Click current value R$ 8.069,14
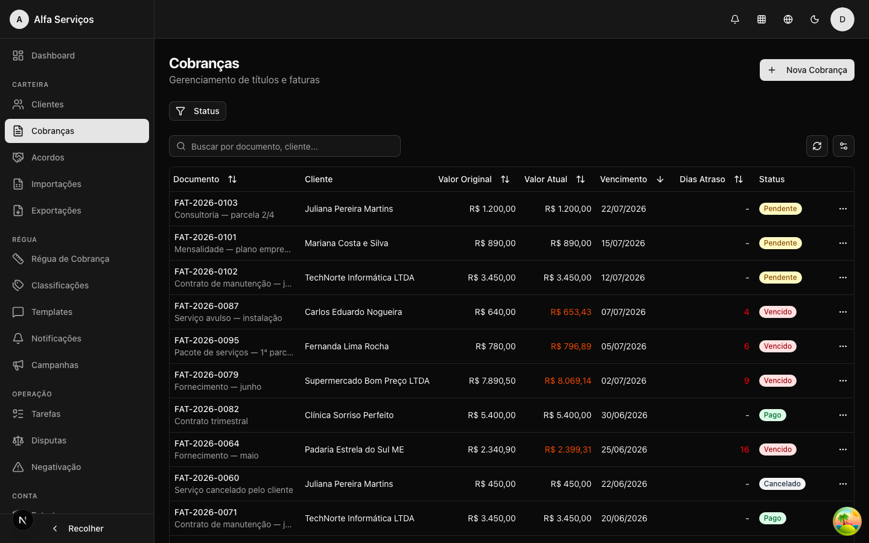Image resolution: width=869 pixels, height=543 pixels. pos(568,381)
